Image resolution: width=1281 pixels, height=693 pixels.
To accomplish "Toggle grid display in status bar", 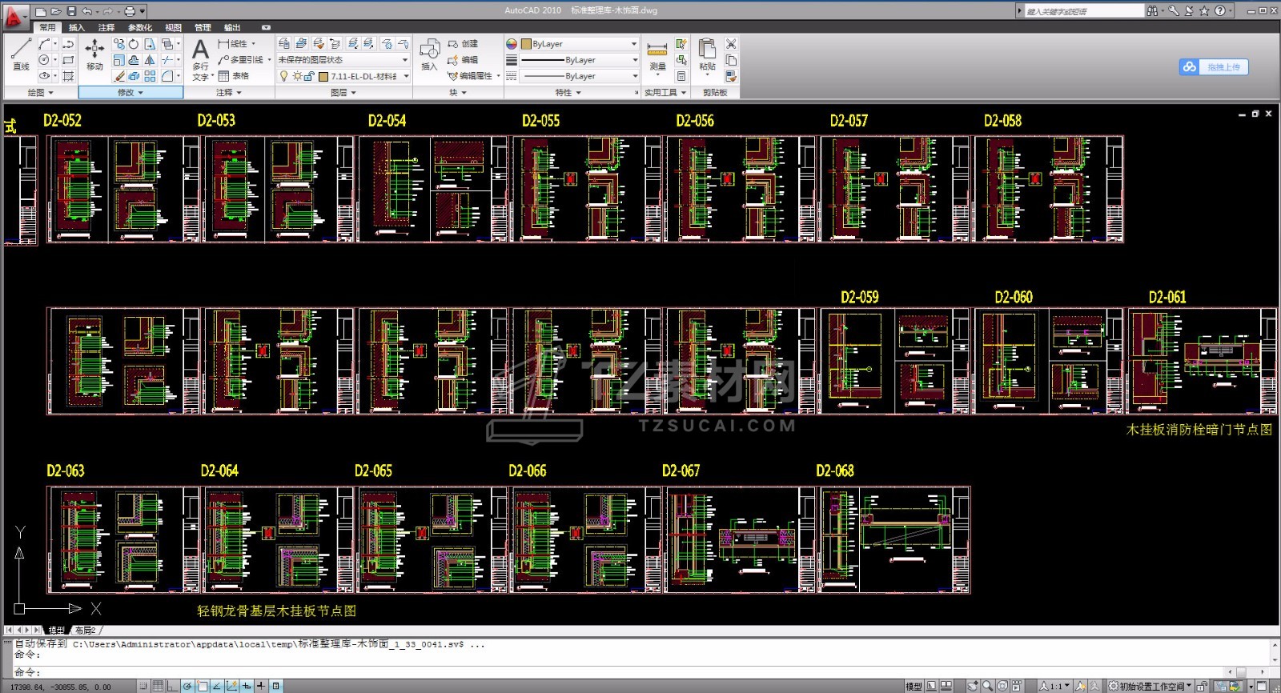I will pyautogui.click(x=158, y=686).
